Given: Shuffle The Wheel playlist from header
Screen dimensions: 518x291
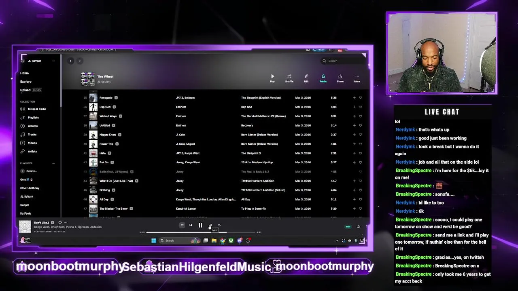Looking at the screenshot, I should [289, 78].
